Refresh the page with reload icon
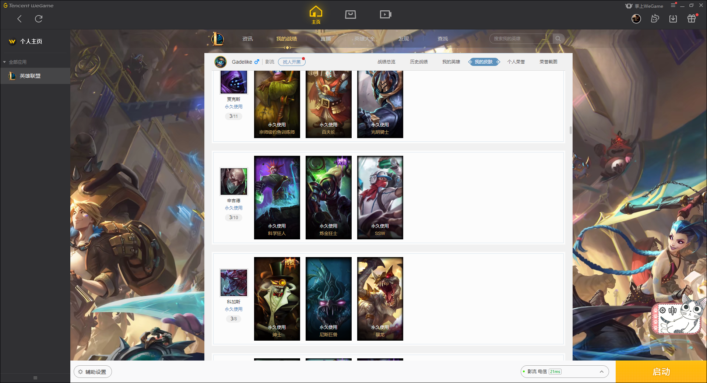Image resolution: width=707 pixels, height=383 pixels. click(39, 19)
